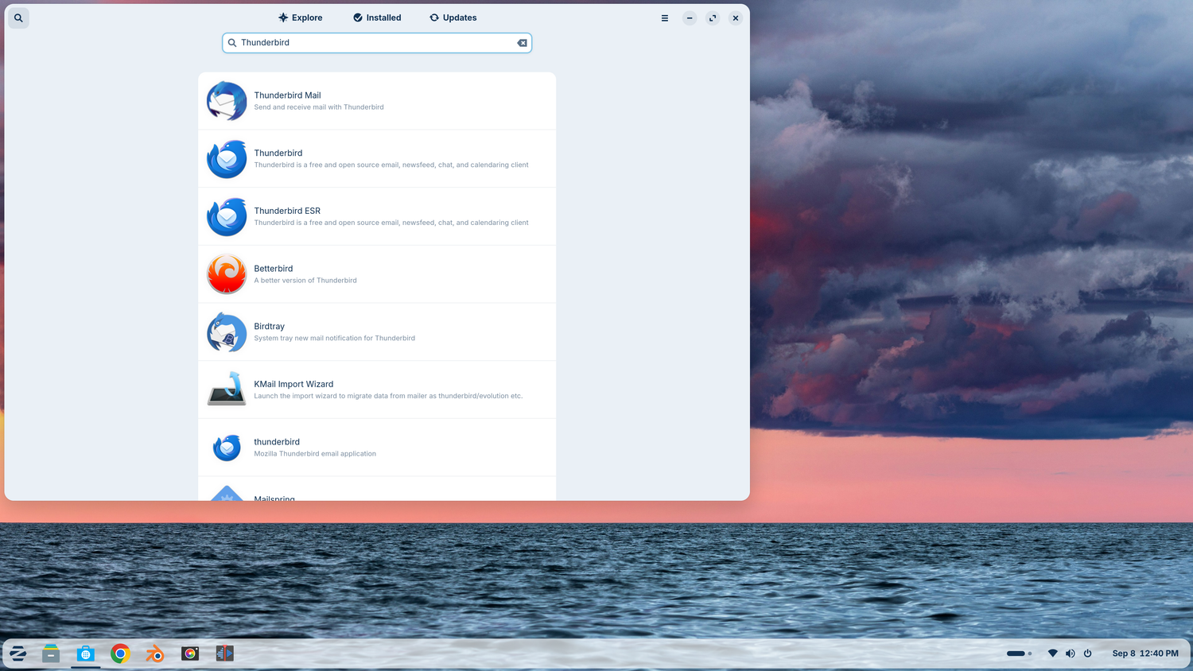Maximize the Software window
This screenshot has width=1193, height=671.
(713, 18)
